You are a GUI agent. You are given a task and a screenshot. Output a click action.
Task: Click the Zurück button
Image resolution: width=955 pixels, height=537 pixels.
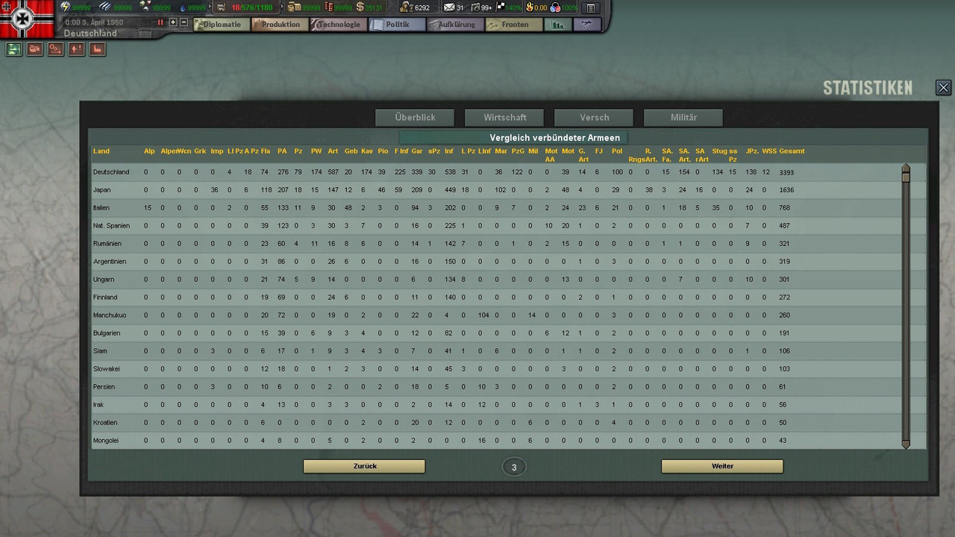(364, 466)
